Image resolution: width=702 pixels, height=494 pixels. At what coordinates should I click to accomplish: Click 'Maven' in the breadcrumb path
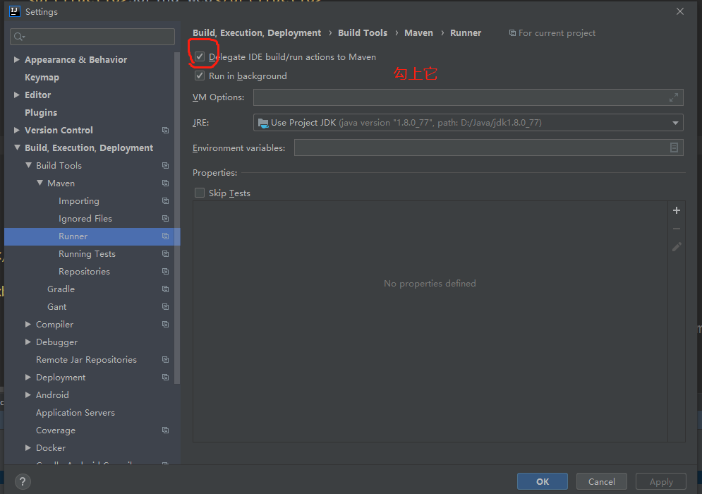[x=418, y=32]
